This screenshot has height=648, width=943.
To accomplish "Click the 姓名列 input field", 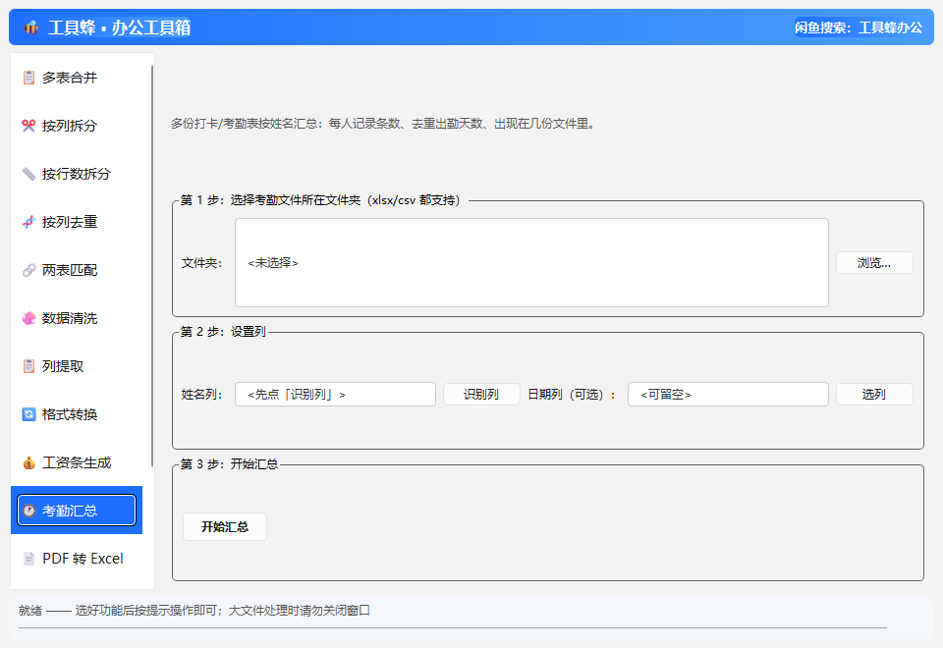I will pos(336,395).
